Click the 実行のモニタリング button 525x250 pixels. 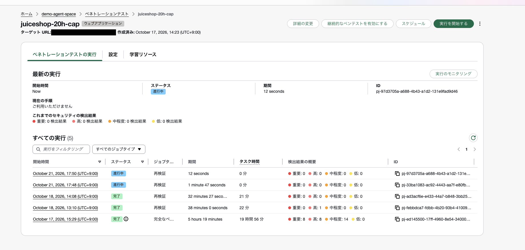tap(454, 74)
